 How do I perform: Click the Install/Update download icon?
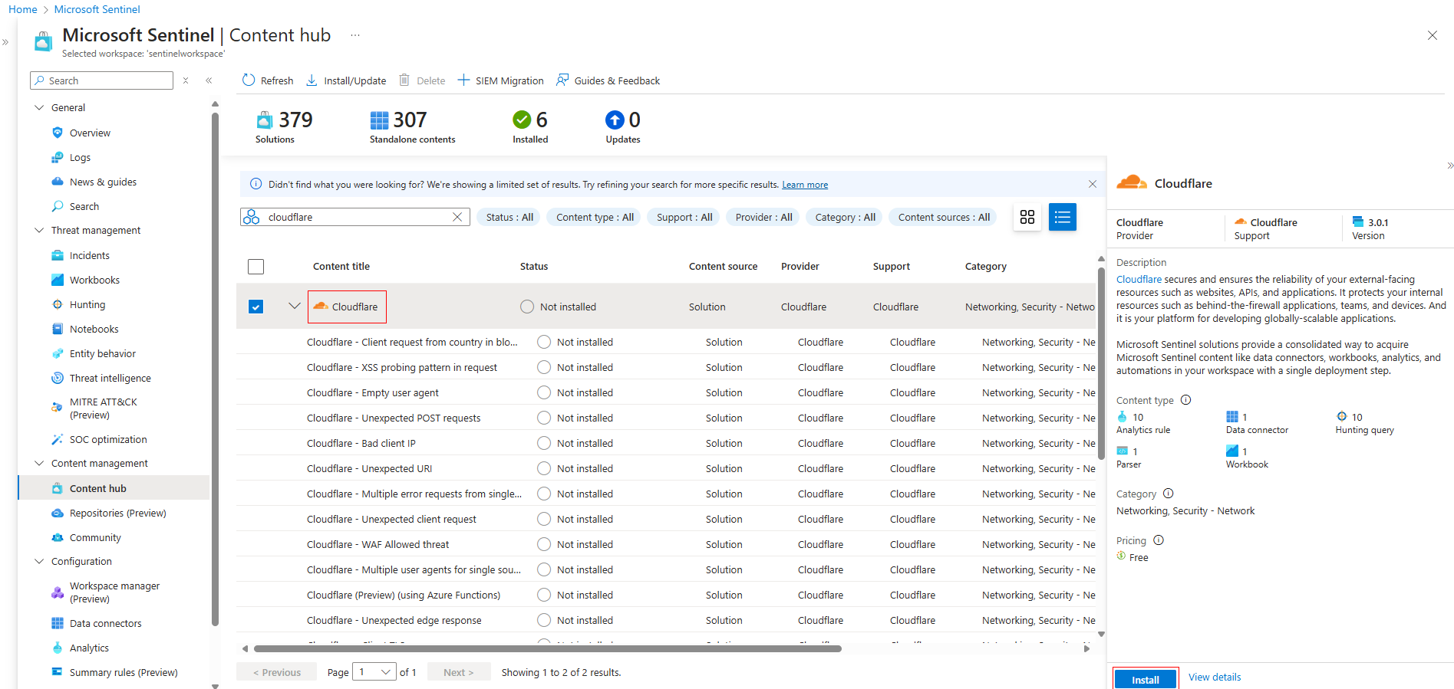(312, 80)
